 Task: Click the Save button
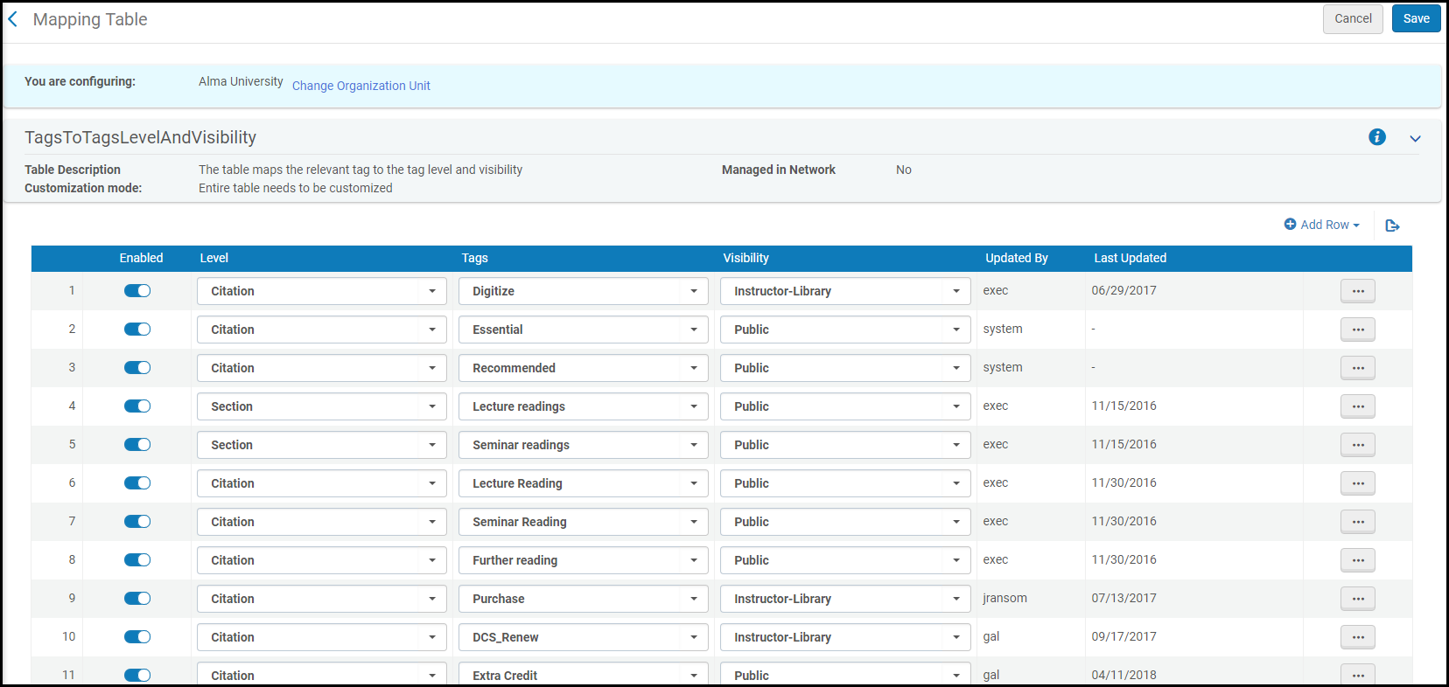pyautogui.click(x=1416, y=18)
